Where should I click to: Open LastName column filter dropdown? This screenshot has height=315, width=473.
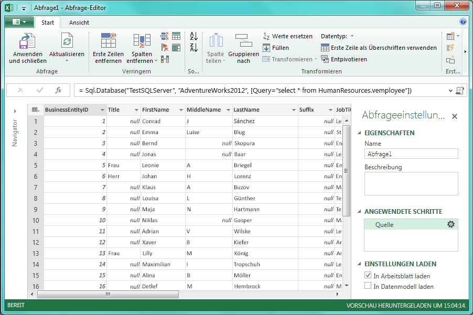click(294, 110)
